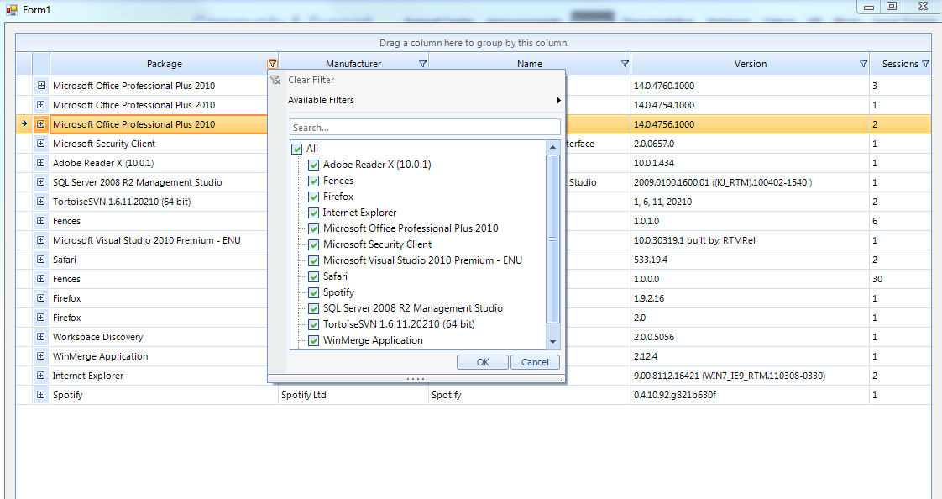Select the Workspace Discovery package cell

(164, 337)
